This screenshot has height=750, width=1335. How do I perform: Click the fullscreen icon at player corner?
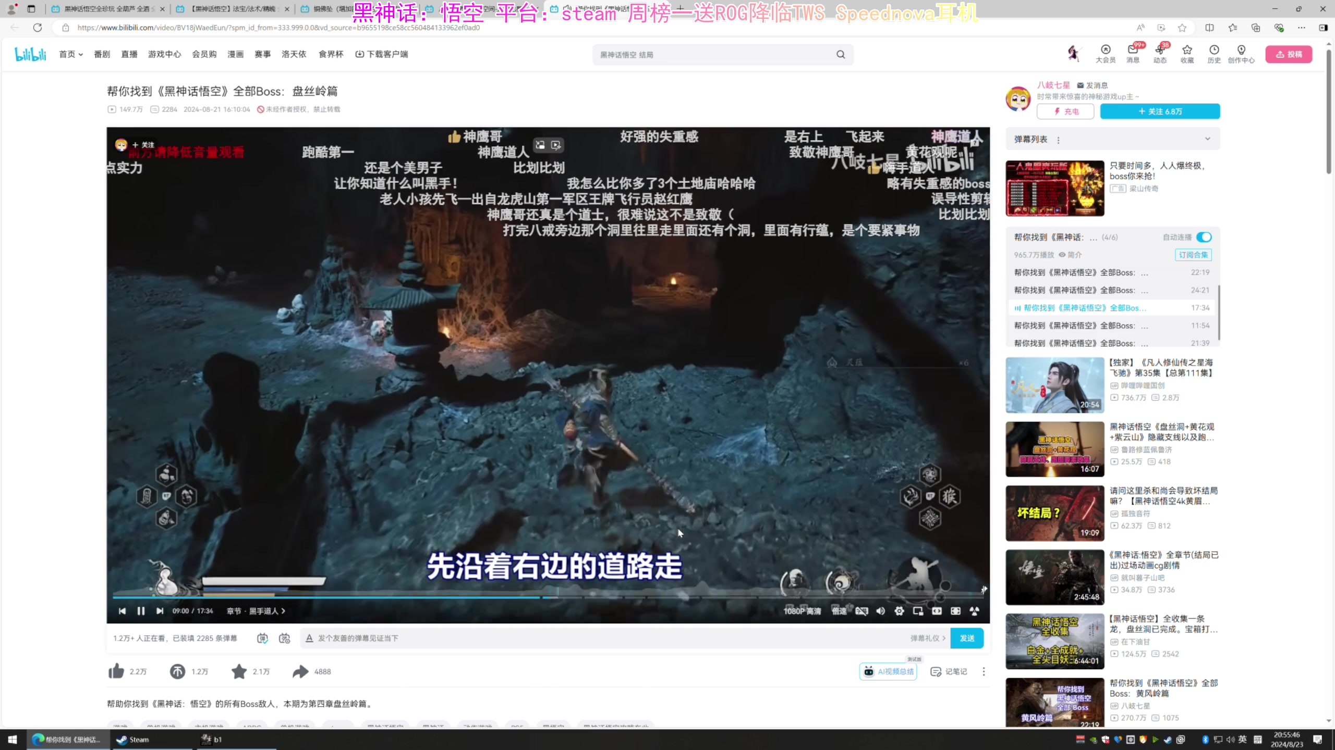[x=974, y=611]
